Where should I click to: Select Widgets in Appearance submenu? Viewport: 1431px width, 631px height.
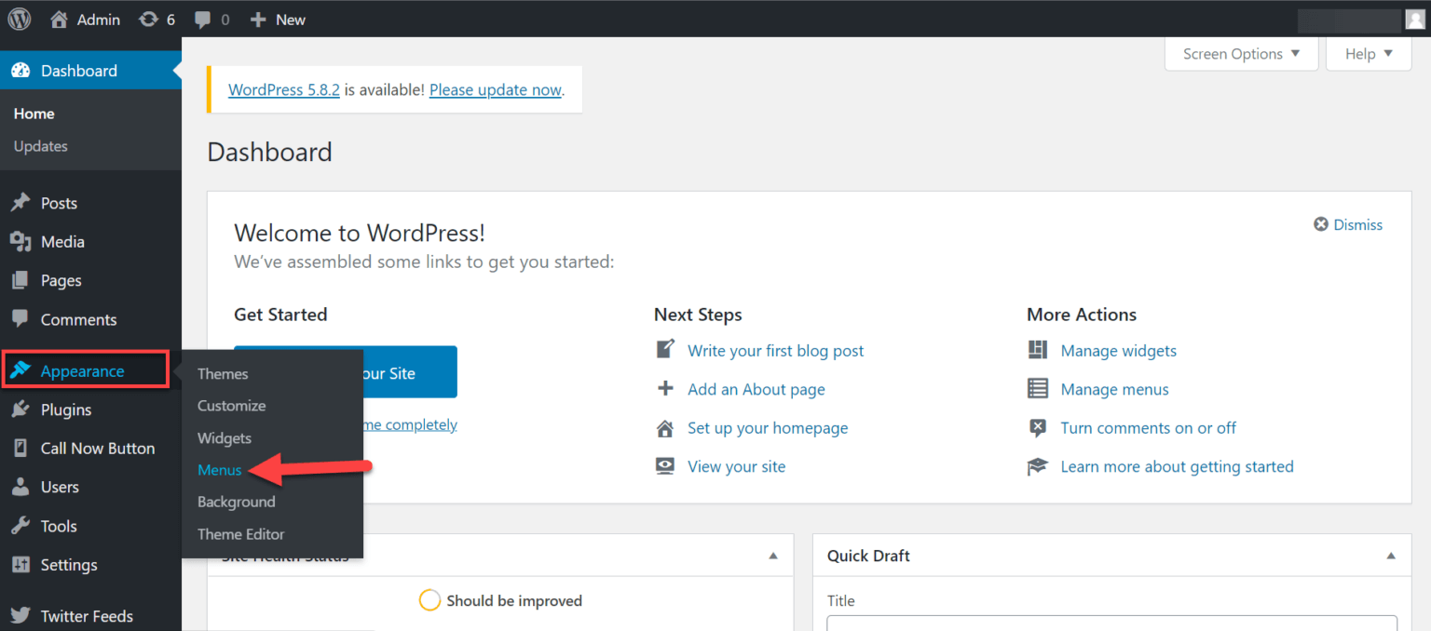pyautogui.click(x=225, y=437)
